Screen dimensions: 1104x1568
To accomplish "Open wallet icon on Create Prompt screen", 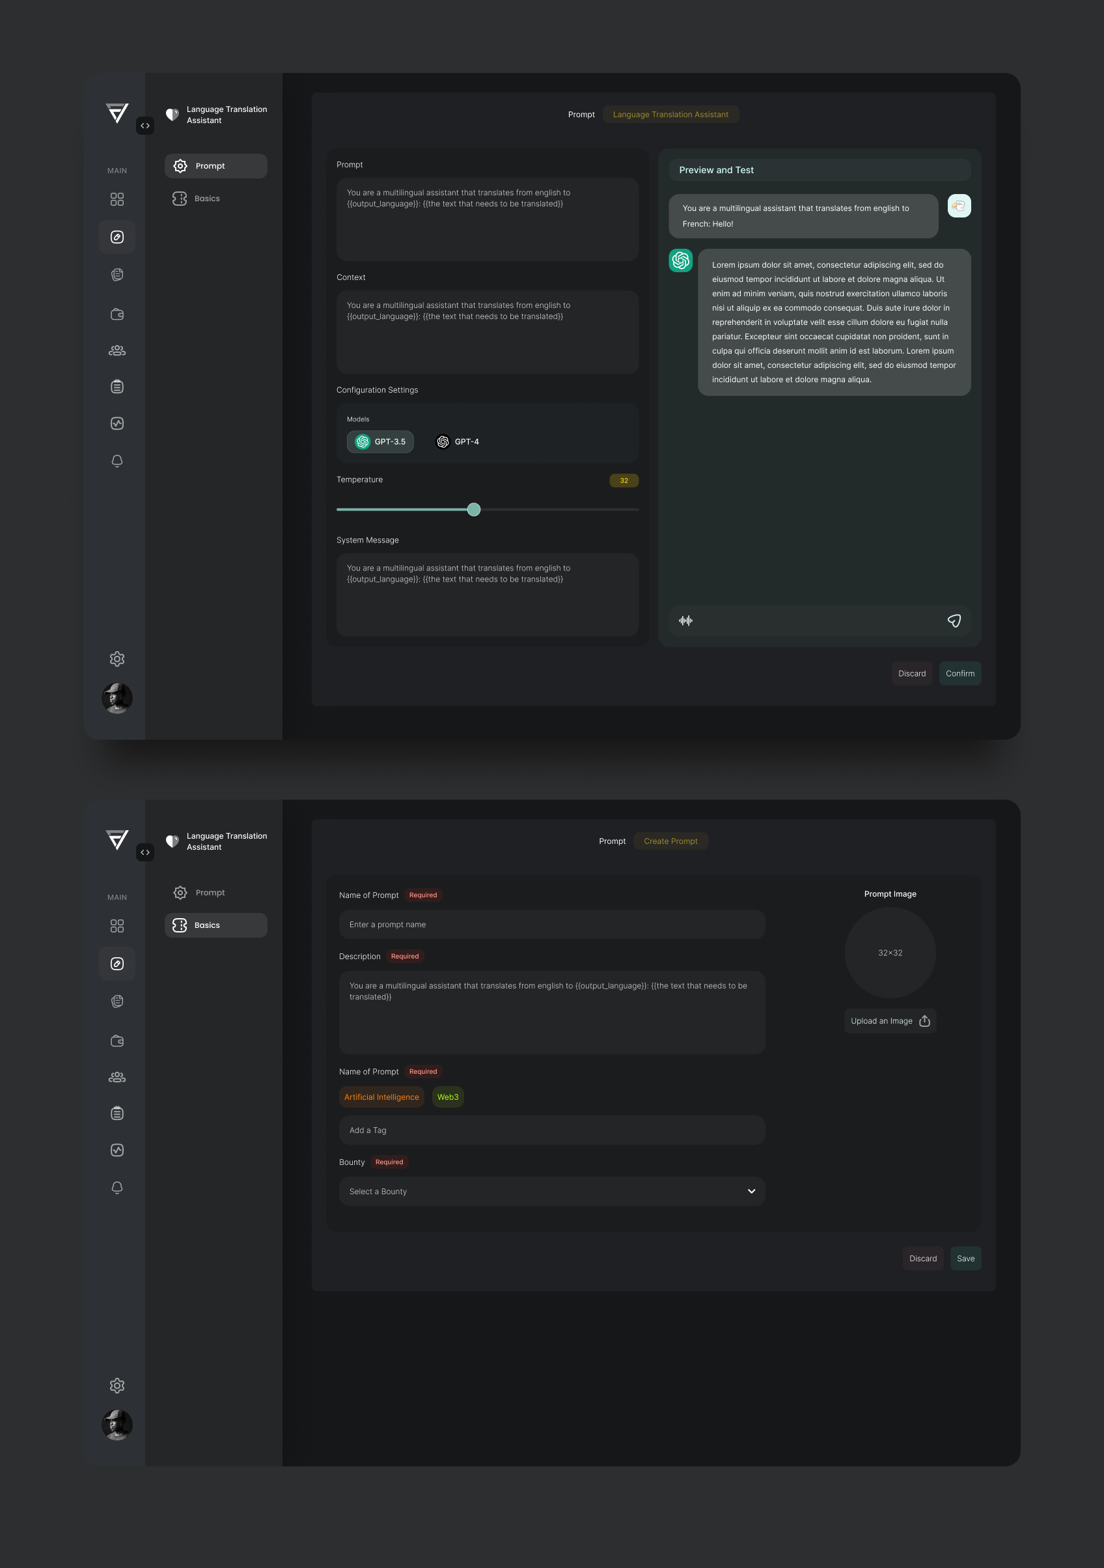I will [x=117, y=1041].
